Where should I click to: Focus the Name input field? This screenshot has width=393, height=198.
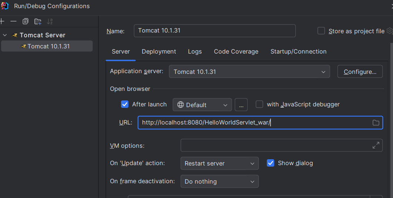click(x=215, y=31)
